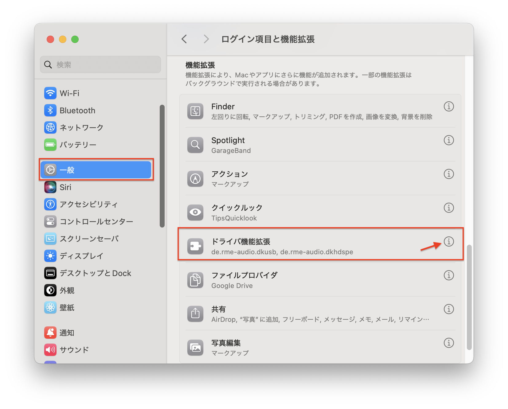
Task: Open コントロールセンター icon
Action: pyautogui.click(x=50, y=221)
